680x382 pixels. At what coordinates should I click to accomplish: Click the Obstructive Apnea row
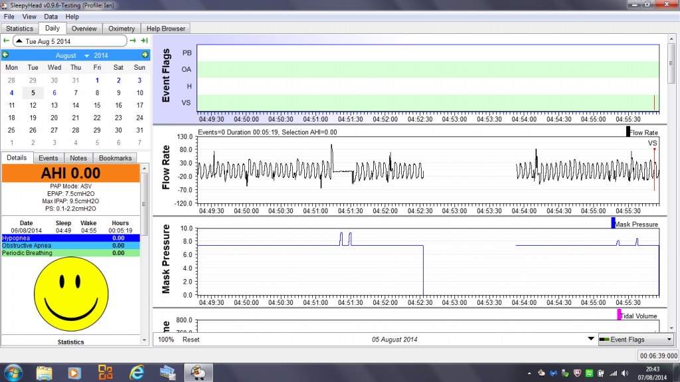(x=70, y=245)
